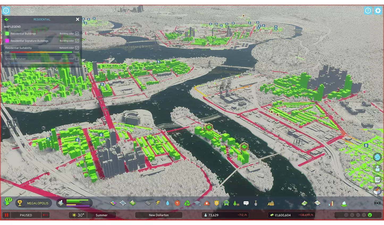Click the Ground Pollution gradient bar
The height and width of the screenshot is (225, 384).
[41, 63]
